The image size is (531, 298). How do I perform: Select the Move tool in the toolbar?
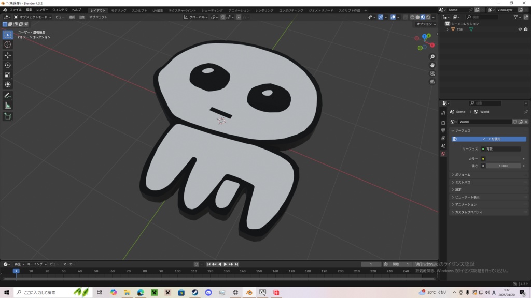(8, 55)
